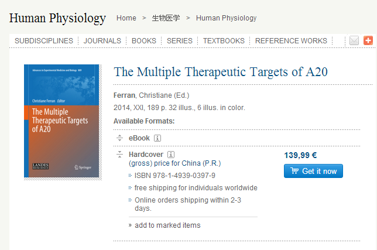Click the orange plus share icon
Screen dimensions: 377x250
click(368, 40)
